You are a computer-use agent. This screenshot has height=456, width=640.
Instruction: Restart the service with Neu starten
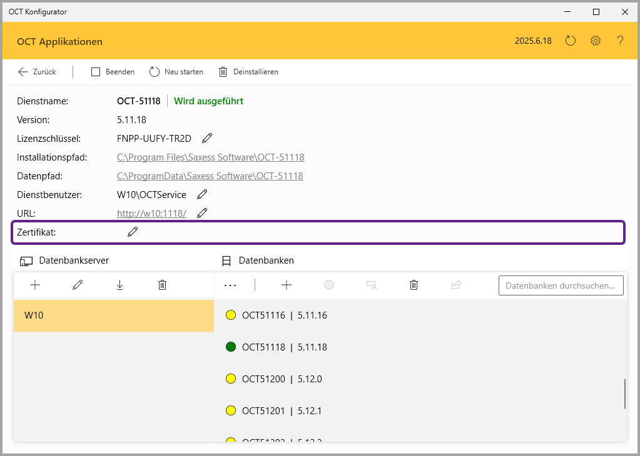[x=176, y=72]
